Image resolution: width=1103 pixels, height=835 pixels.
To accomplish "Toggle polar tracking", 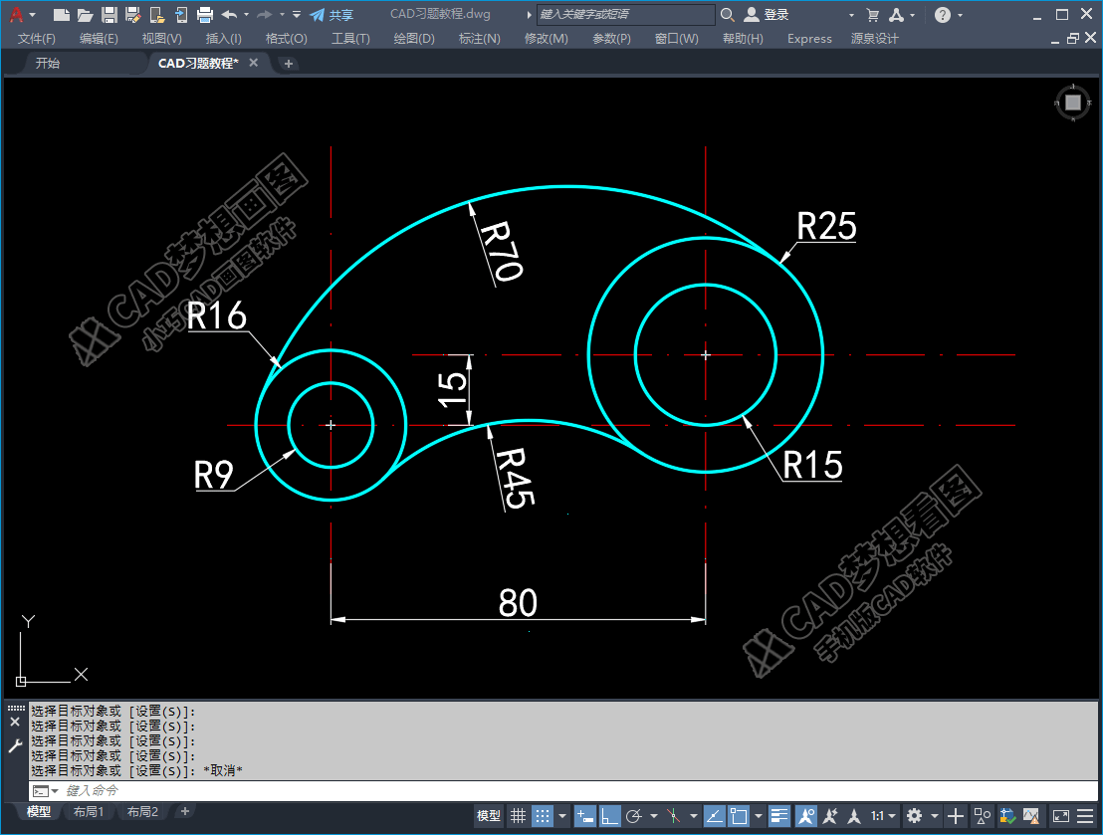I will (634, 816).
